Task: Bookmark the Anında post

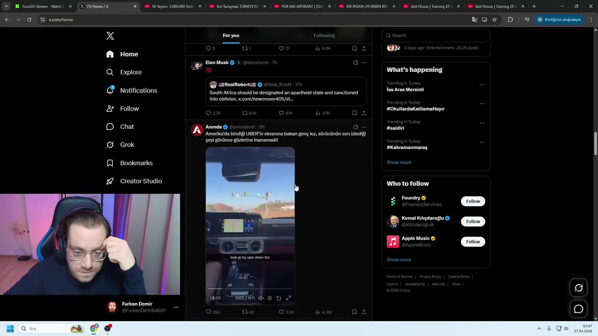Action: point(355,312)
